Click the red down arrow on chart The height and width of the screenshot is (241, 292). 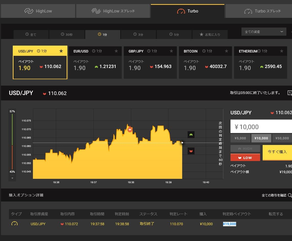point(191,151)
